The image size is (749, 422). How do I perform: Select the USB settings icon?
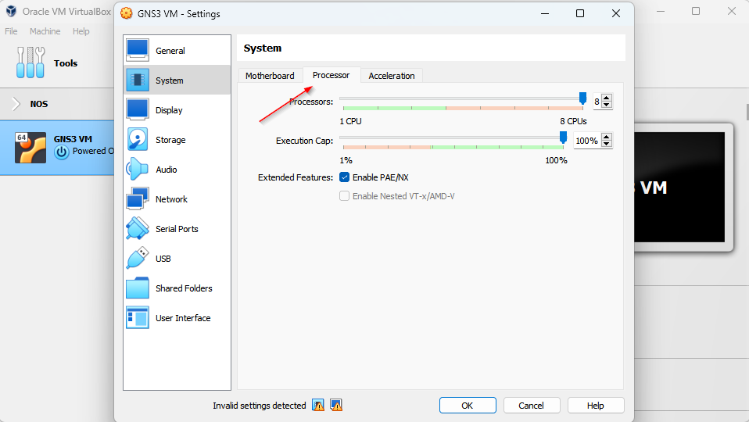138,259
